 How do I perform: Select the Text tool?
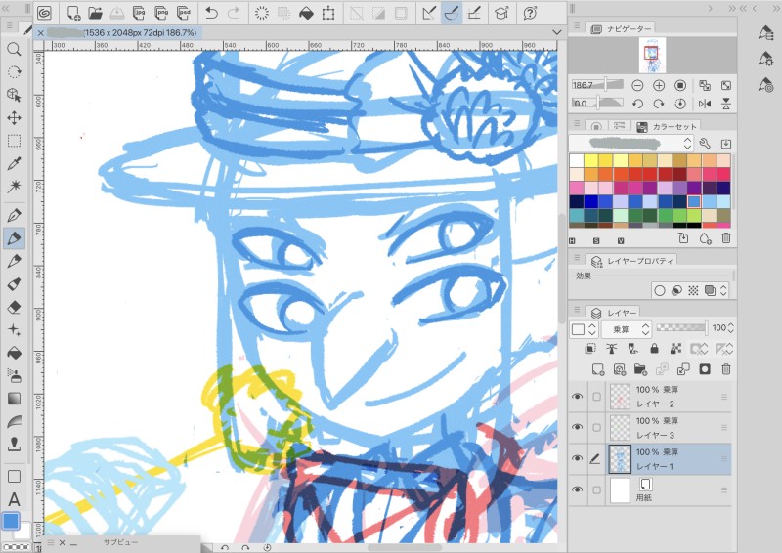click(x=14, y=499)
